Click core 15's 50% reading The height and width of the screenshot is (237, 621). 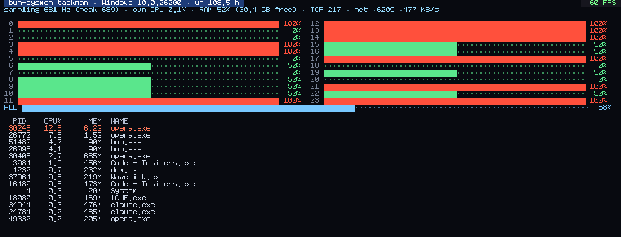601,45
